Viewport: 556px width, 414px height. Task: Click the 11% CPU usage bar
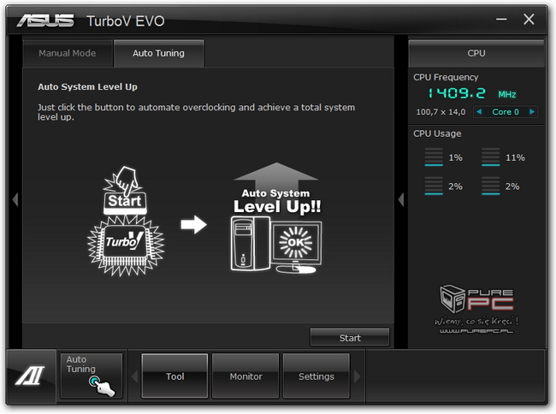(491, 157)
